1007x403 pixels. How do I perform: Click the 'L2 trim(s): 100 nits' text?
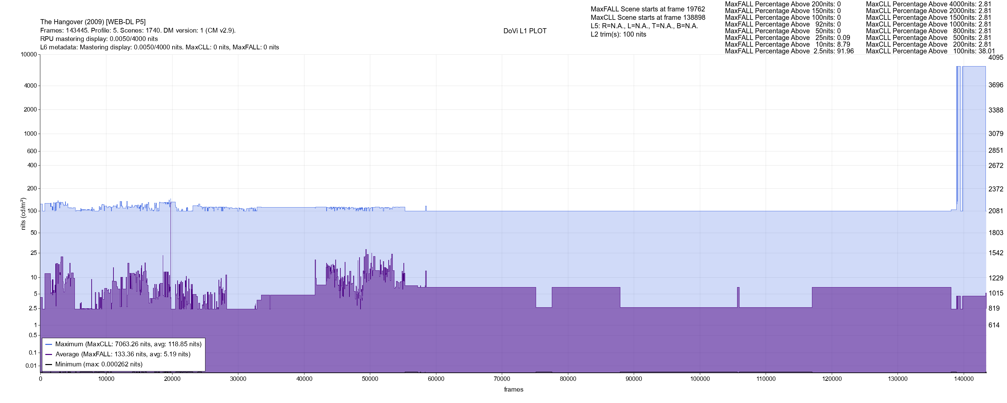point(618,35)
